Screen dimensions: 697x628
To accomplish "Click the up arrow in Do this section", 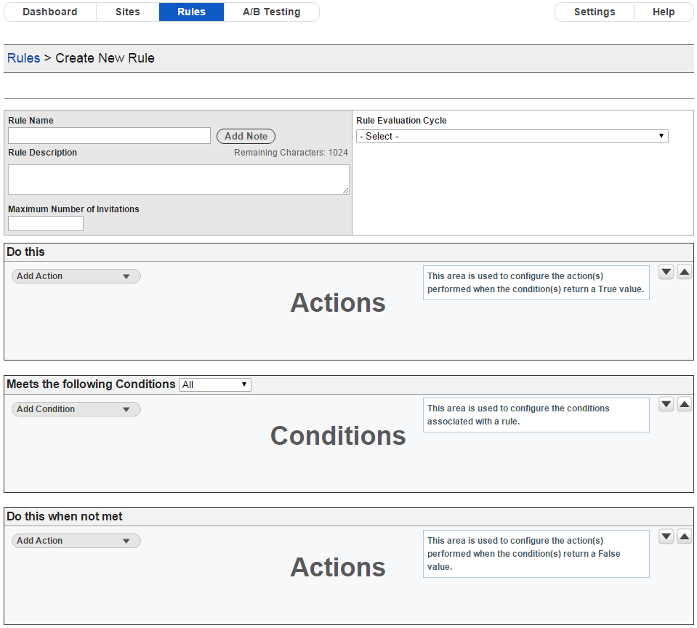I will coord(684,272).
